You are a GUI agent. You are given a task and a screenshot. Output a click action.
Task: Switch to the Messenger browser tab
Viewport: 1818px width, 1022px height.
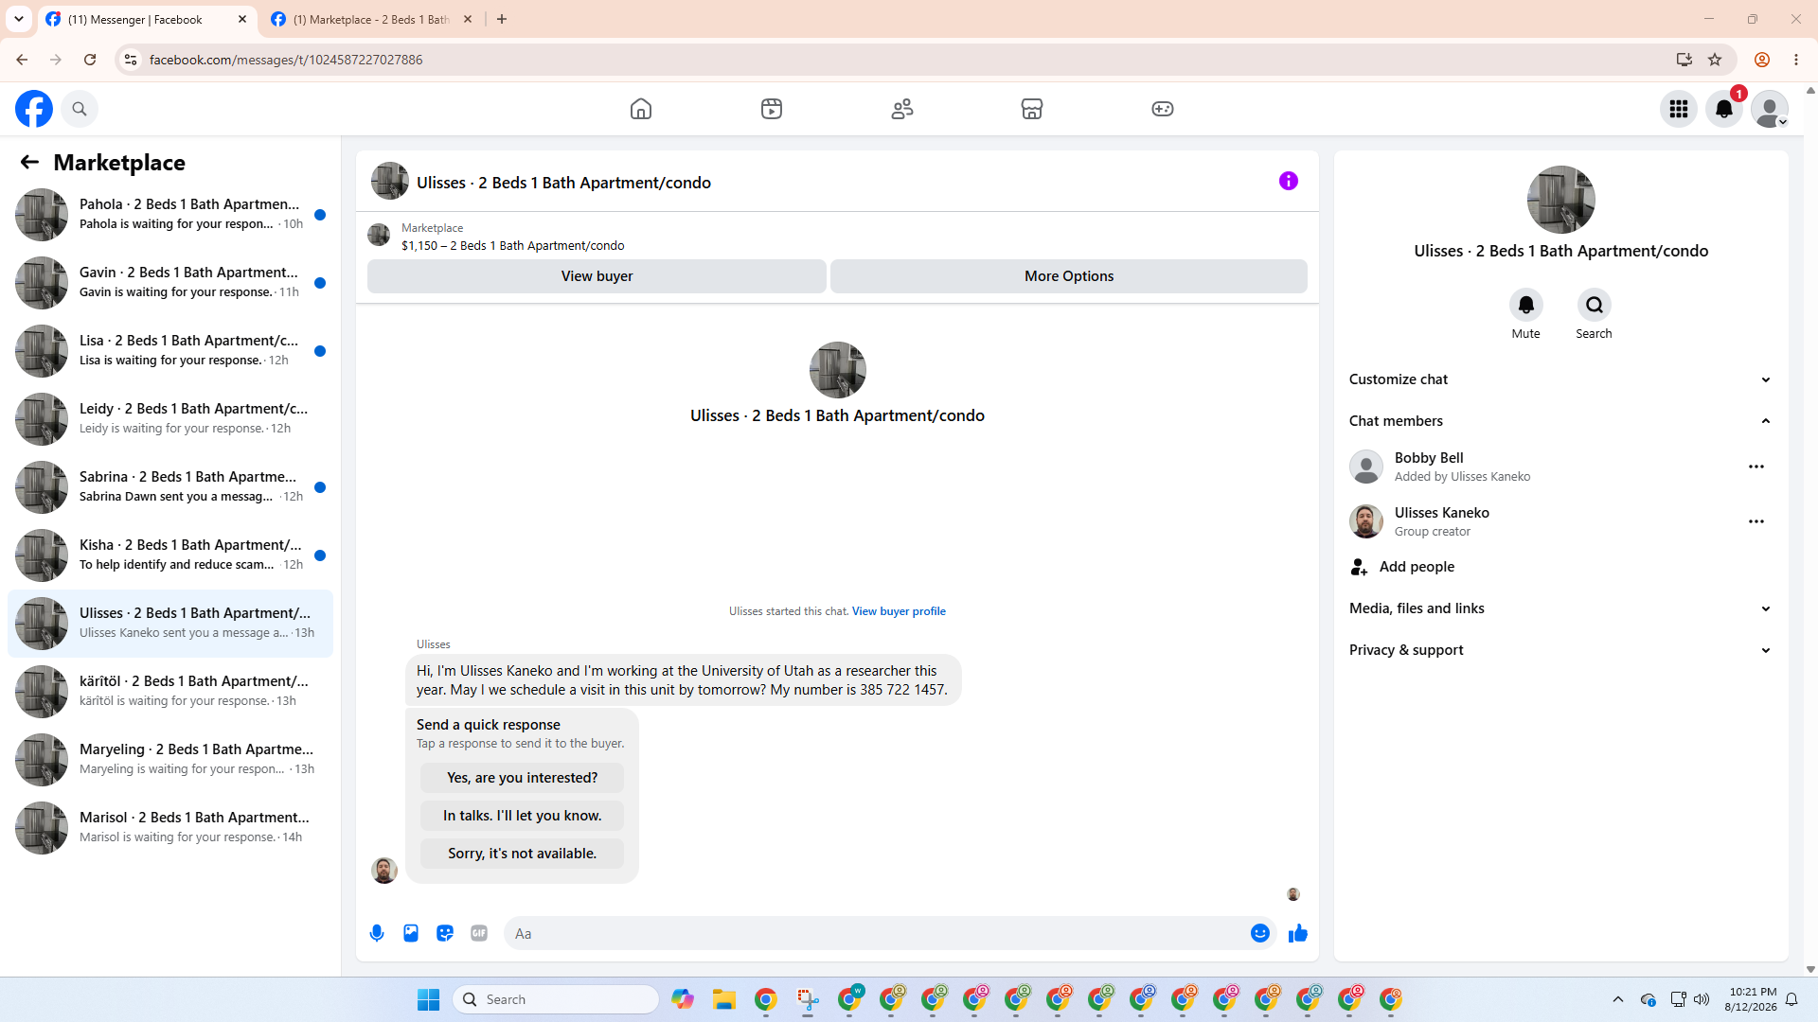147,19
